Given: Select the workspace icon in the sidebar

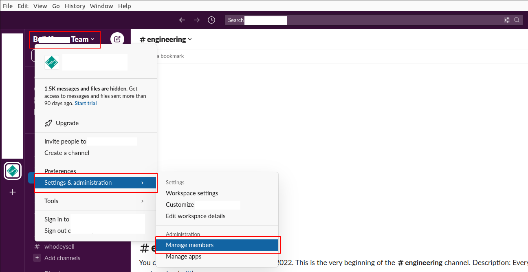Looking at the screenshot, I should tap(13, 171).
